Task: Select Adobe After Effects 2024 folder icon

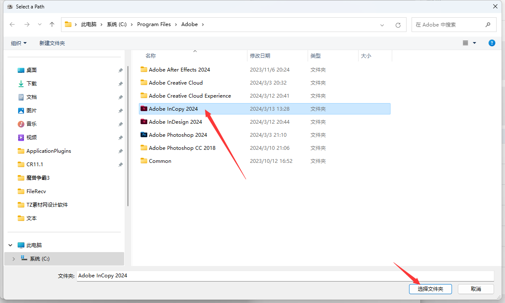Action: click(x=144, y=69)
